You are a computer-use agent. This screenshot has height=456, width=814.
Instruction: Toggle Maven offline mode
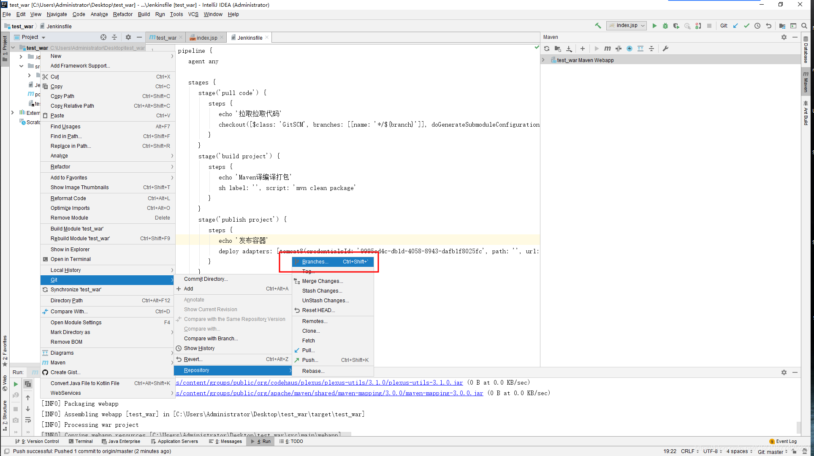point(619,49)
